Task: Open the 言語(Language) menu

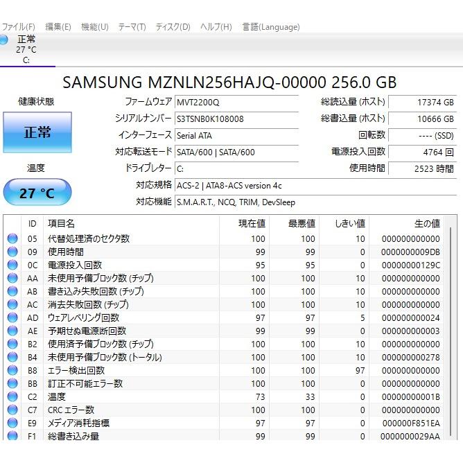Action: coord(271,27)
